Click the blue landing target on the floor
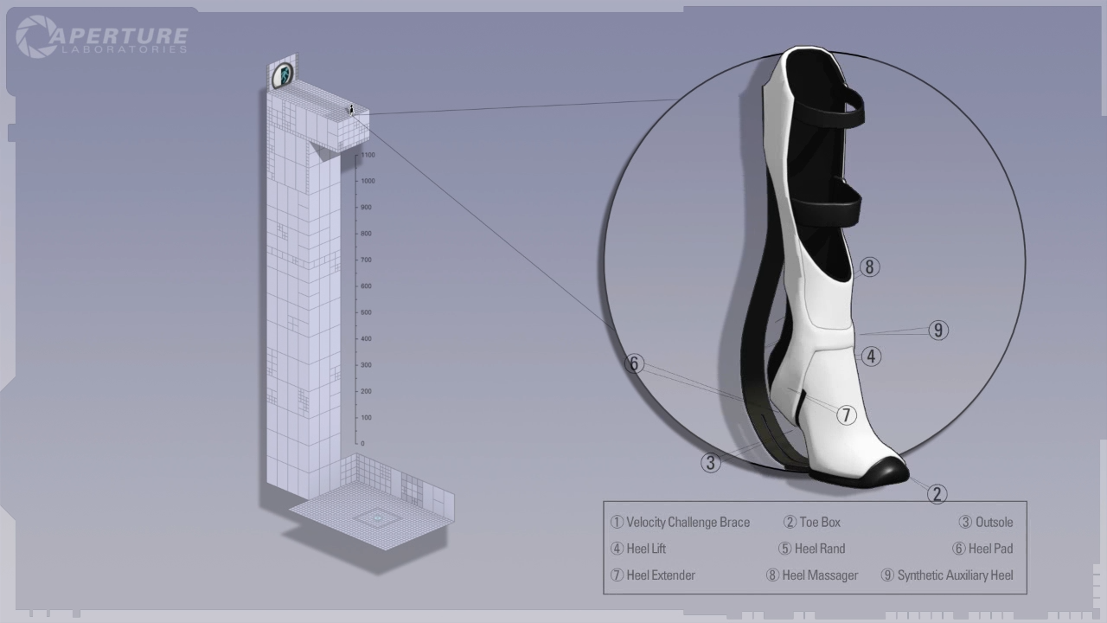The height and width of the screenshot is (623, 1107). coord(376,518)
